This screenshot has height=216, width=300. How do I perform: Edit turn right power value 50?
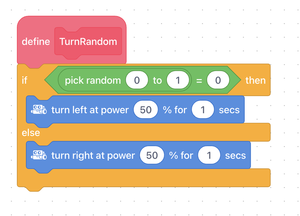tap(152, 155)
